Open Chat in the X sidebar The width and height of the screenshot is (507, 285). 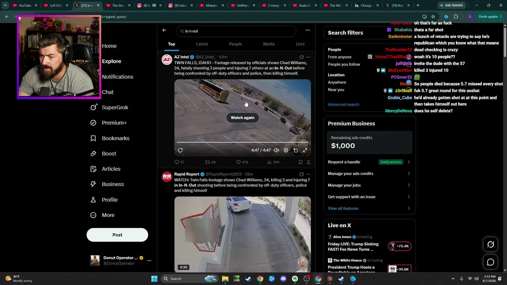(107, 92)
